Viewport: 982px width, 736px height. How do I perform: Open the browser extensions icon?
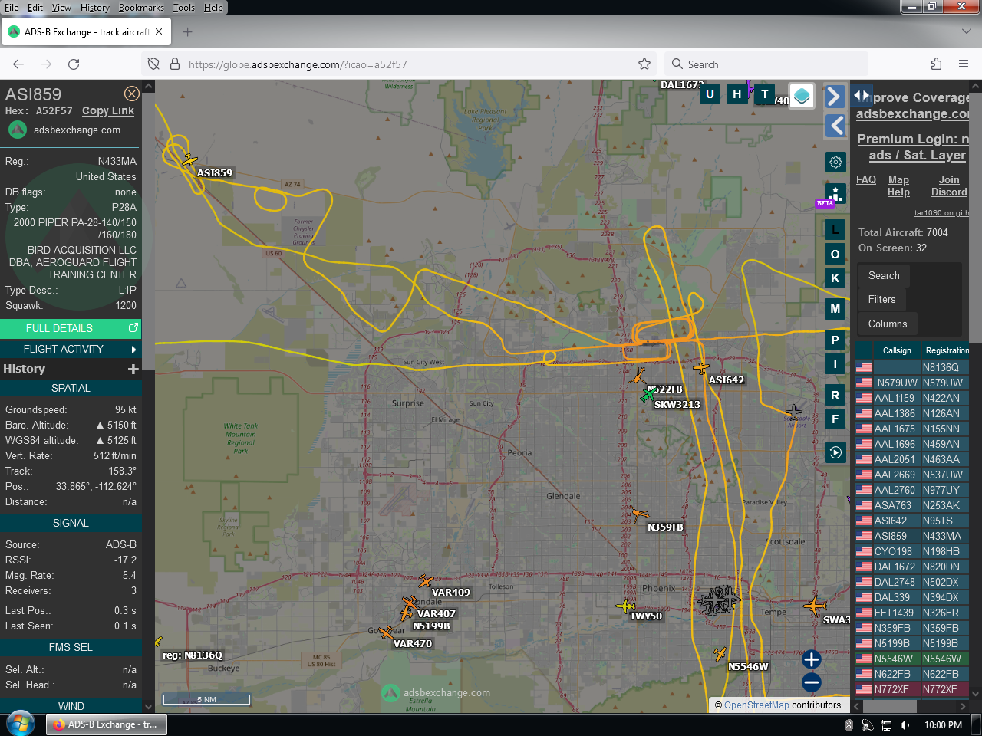pos(936,64)
